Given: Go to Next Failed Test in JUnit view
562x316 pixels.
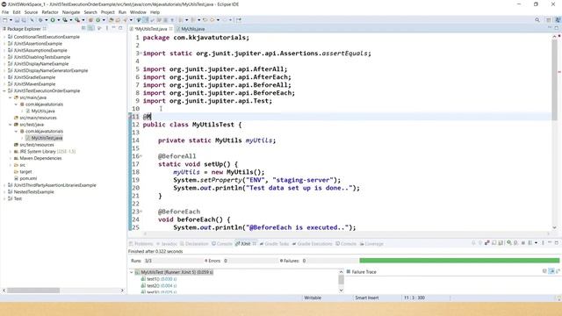Looking at the screenshot, I should pos(473,242).
